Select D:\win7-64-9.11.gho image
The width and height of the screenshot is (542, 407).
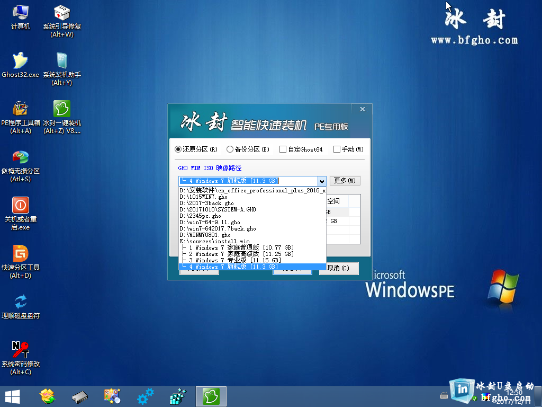(252, 222)
